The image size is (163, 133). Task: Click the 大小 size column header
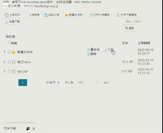pos(125,43)
